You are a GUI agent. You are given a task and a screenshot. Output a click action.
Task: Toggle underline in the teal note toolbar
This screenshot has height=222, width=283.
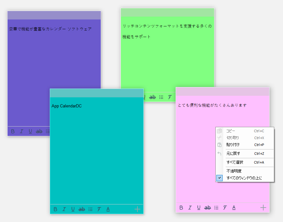[73, 209]
